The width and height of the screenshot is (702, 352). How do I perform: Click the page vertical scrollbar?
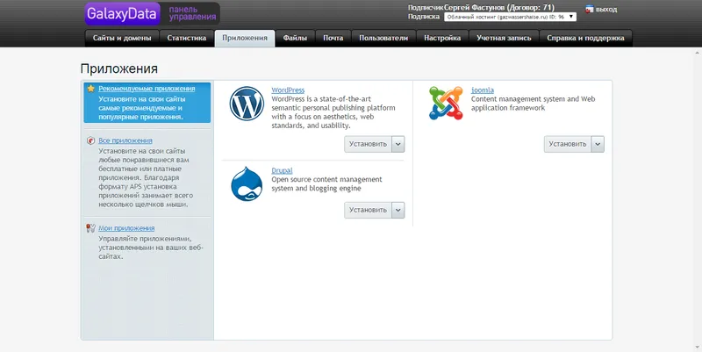[698, 199]
